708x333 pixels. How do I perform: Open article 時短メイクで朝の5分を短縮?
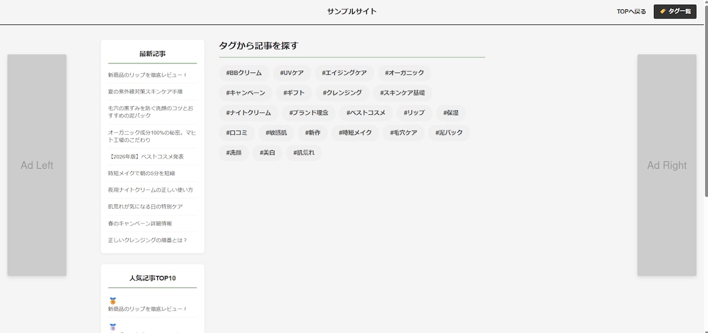click(x=141, y=173)
